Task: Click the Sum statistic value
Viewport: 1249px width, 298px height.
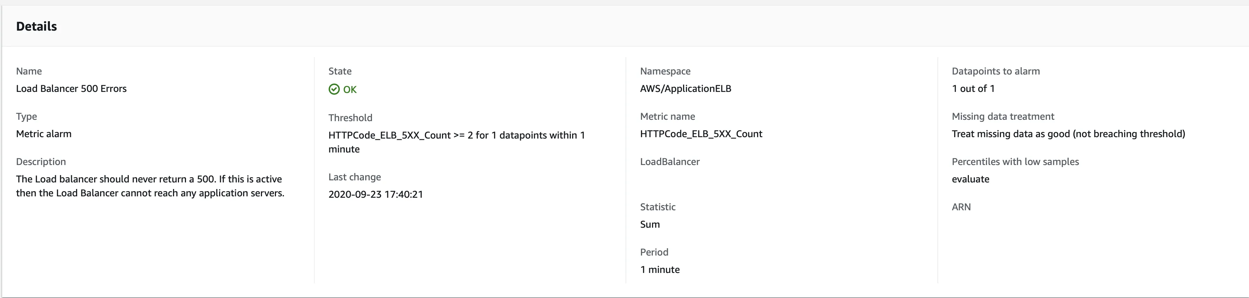Action: (x=650, y=225)
